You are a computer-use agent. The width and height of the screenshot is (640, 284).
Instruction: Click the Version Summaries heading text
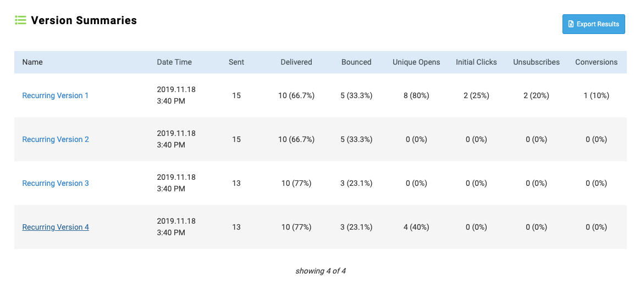tap(84, 20)
